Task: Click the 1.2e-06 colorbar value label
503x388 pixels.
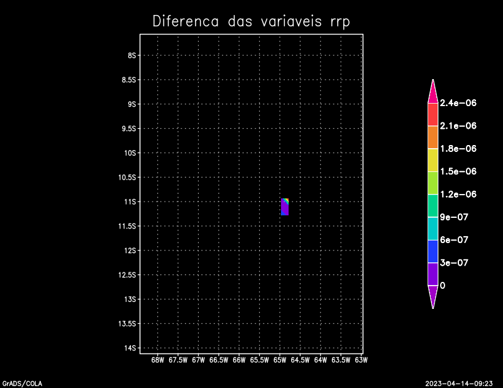Action: coord(458,195)
